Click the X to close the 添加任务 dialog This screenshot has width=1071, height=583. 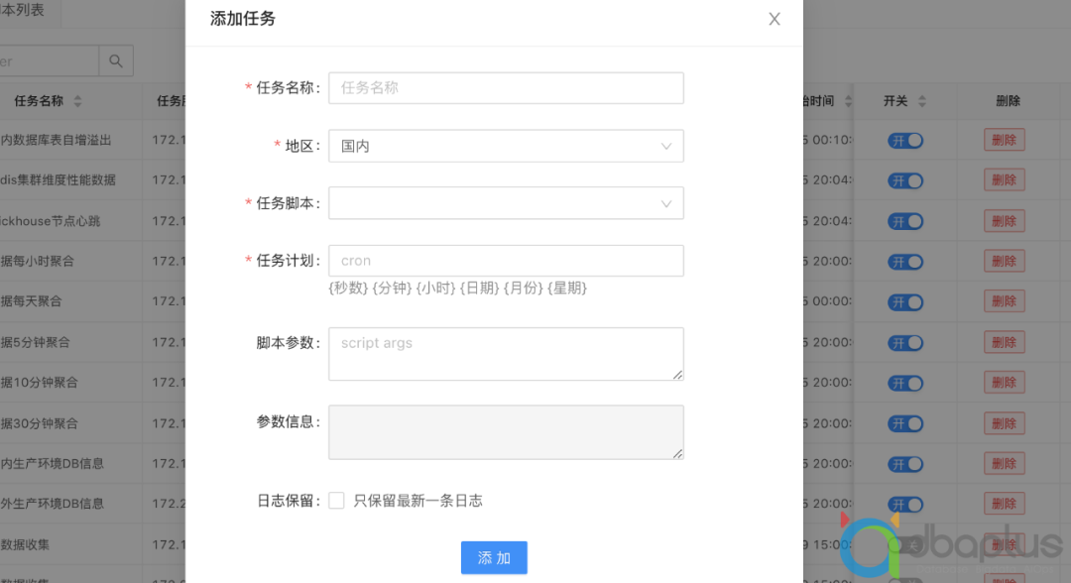tap(774, 19)
